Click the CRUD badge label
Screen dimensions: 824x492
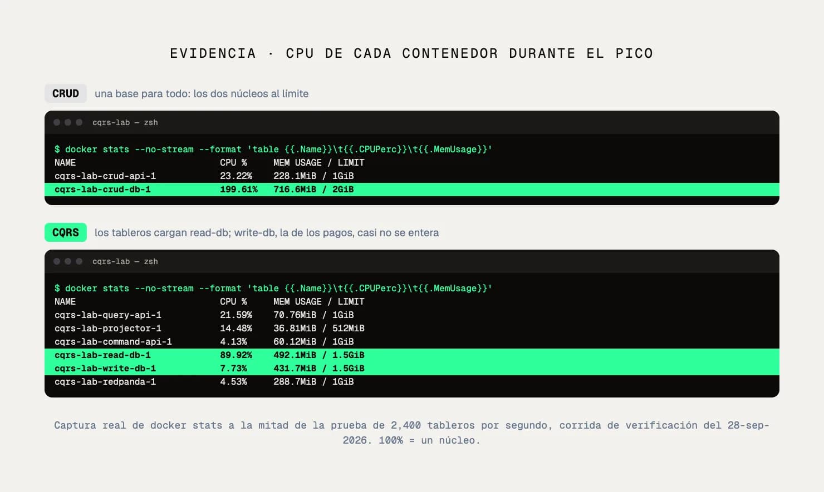tap(66, 93)
